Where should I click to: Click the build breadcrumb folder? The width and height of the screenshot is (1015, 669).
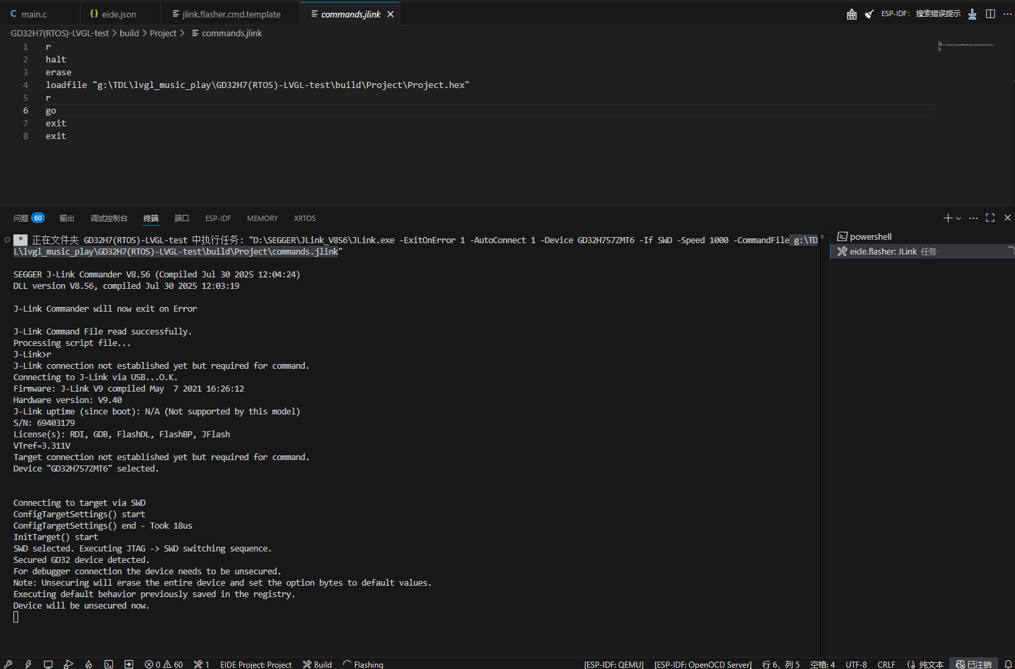pos(129,33)
